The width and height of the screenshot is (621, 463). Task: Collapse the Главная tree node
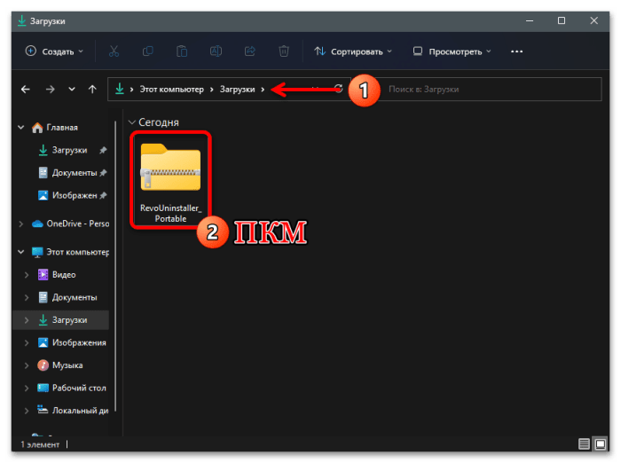click(x=21, y=128)
